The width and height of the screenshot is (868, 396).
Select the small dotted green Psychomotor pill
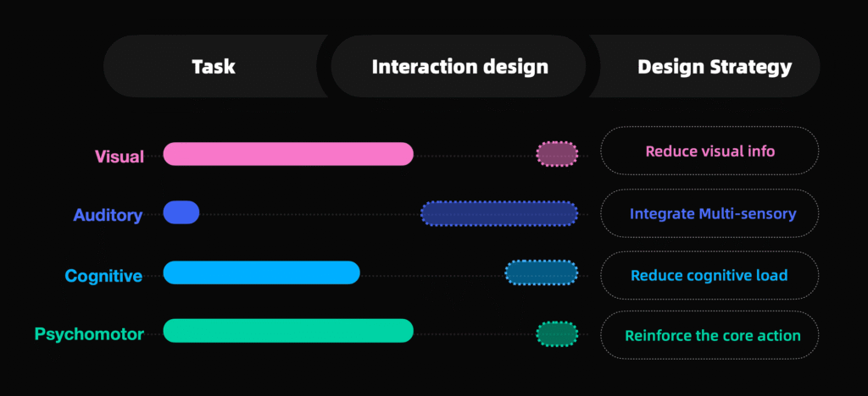click(557, 334)
